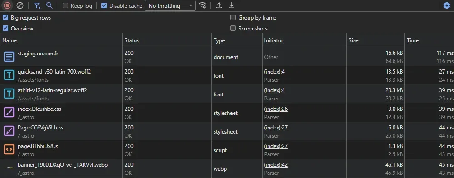Image resolution: width=454 pixels, height=178 pixels.
Task: Uncheck the Disable cache checkbox
Action: tap(104, 5)
